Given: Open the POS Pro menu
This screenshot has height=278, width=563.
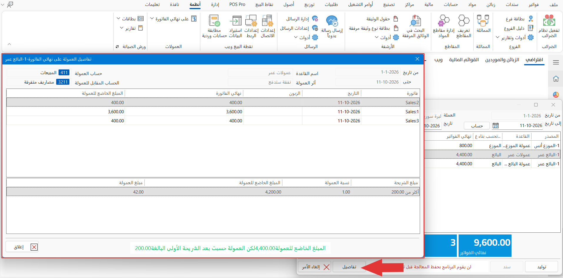Looking at the screenshot, I should click(x=237, y=4).
